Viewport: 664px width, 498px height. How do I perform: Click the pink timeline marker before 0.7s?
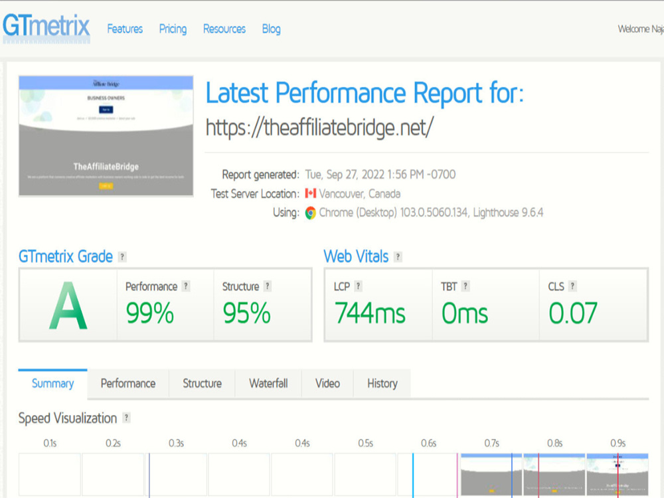coord(457,475)
